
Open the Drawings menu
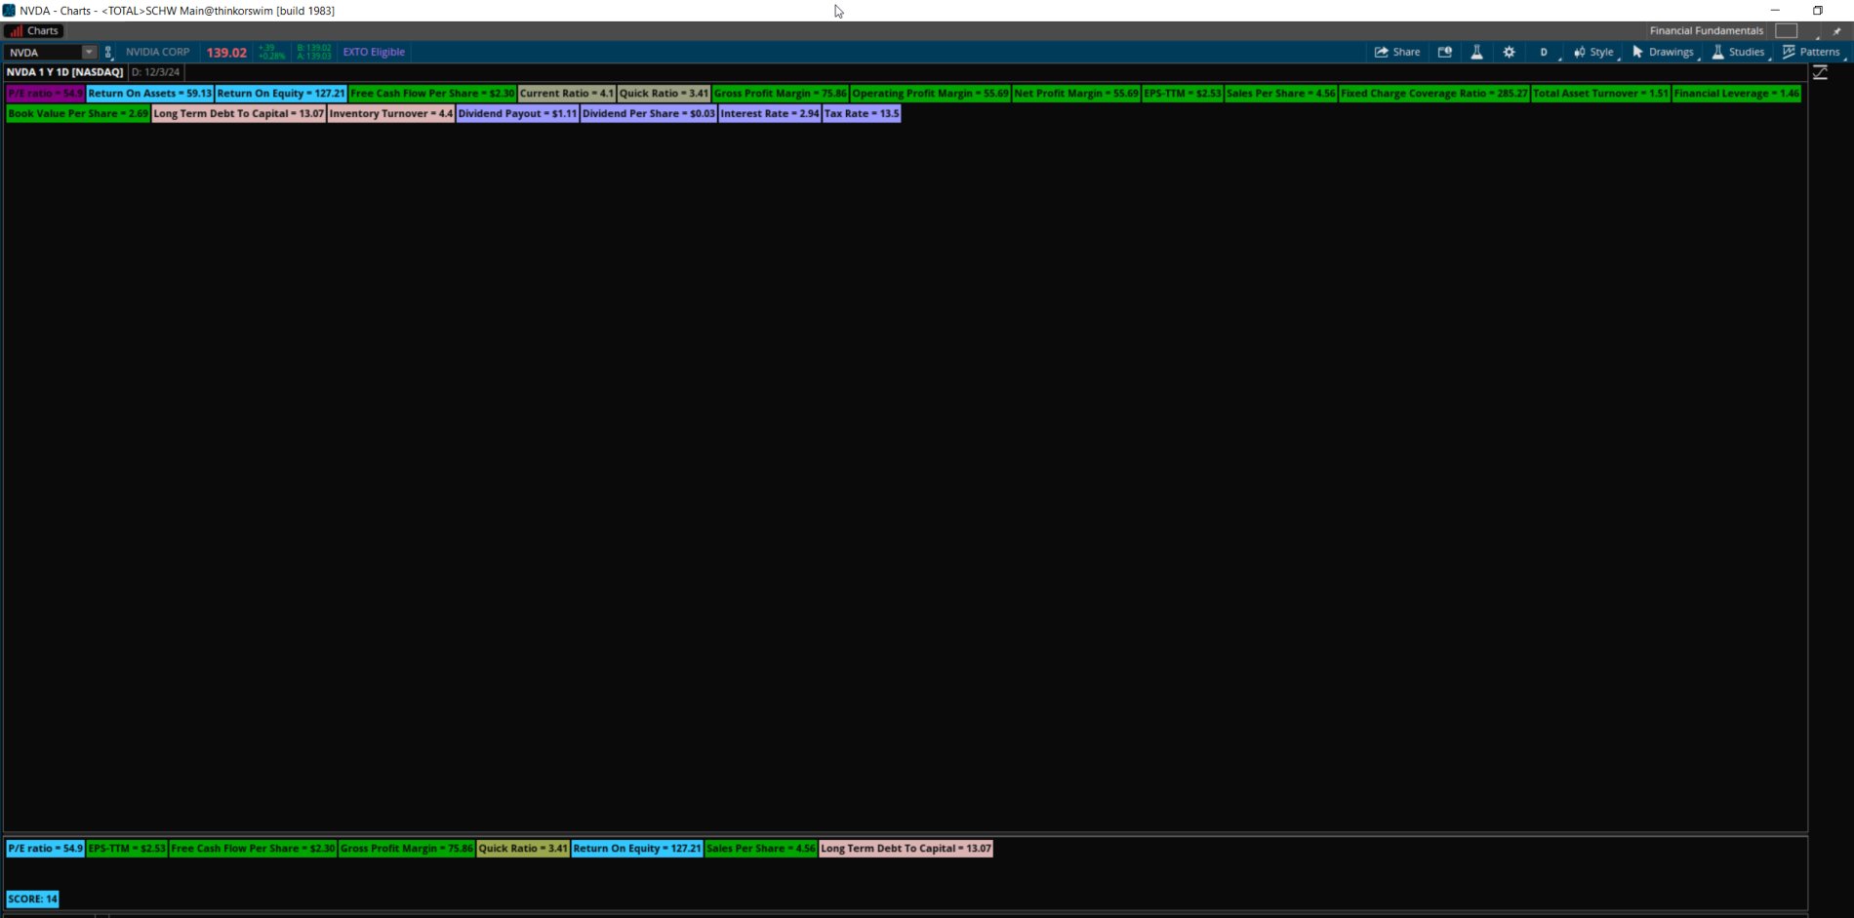point(1663,52)
